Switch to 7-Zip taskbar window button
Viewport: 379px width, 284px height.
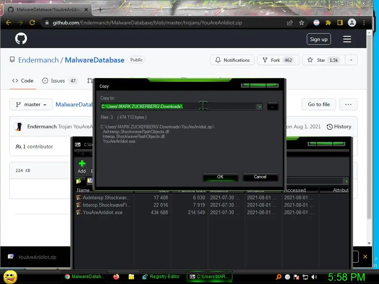[209, 277]
